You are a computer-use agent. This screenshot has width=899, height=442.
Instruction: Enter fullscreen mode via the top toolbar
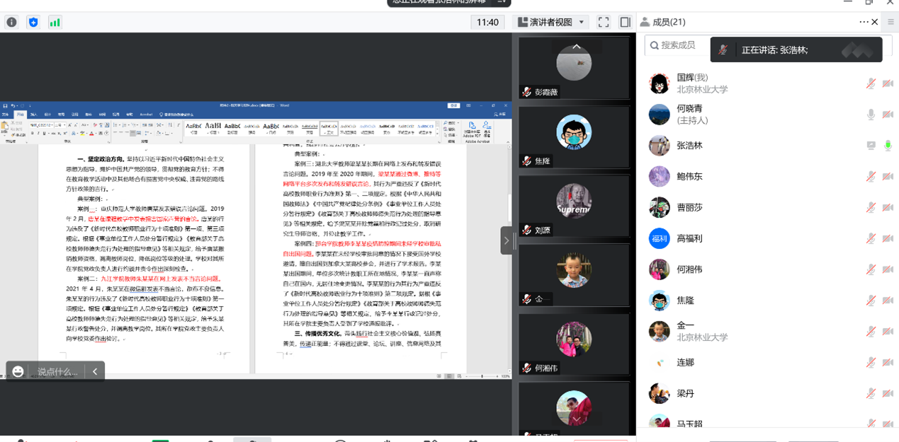(x=604, y=22)
